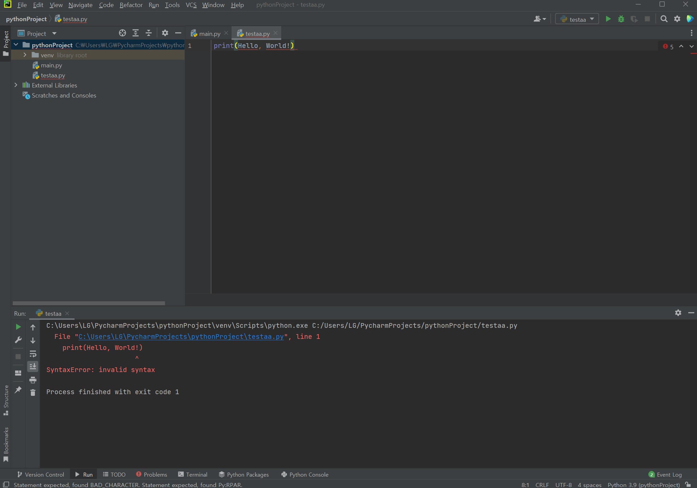Rerun testaa from the Run panel

(x=18, y=327)
